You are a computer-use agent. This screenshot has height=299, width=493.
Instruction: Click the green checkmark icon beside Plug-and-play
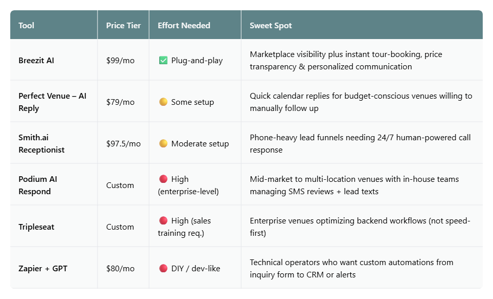tap(163, 60)
